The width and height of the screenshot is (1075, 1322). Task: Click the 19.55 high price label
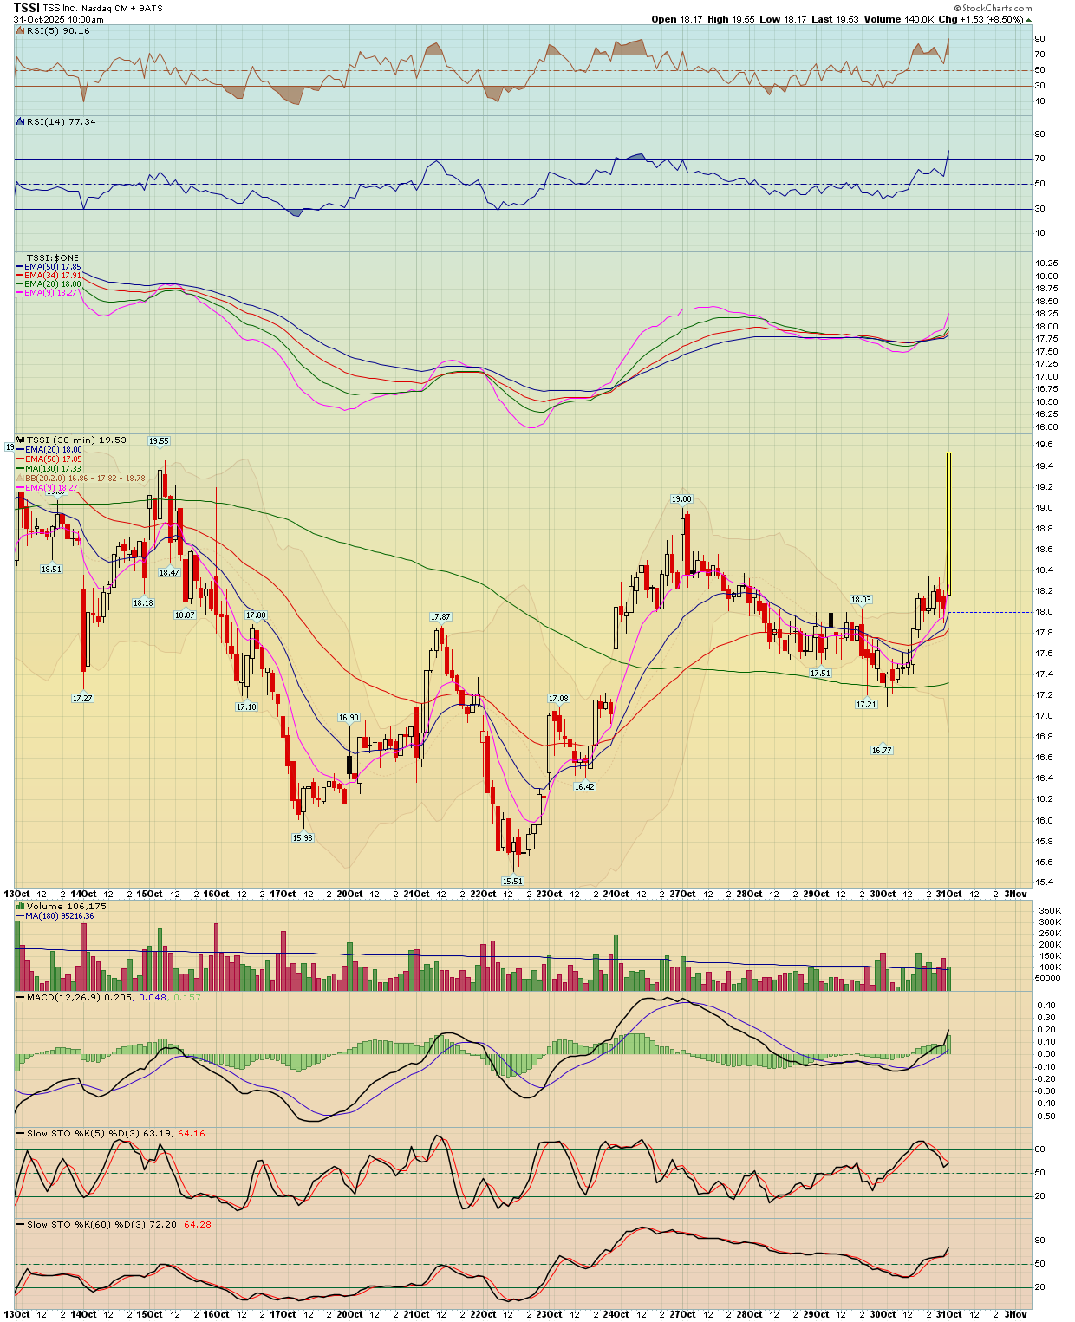pyautogui.click(x=159, y=441)
